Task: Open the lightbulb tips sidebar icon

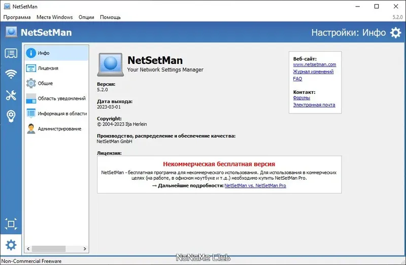Action: (x=11, y=116)
